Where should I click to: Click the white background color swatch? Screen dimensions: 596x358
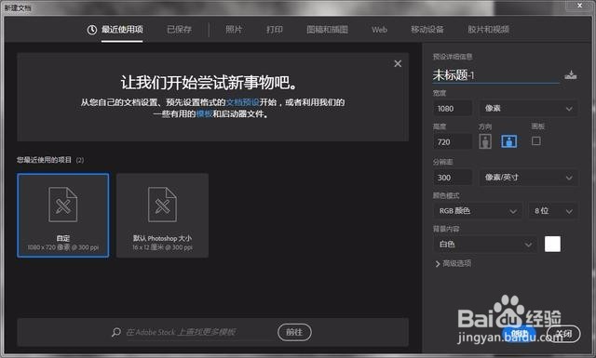point(552,245)
